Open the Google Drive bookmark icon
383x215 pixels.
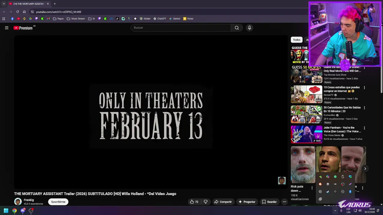[30, 19]
